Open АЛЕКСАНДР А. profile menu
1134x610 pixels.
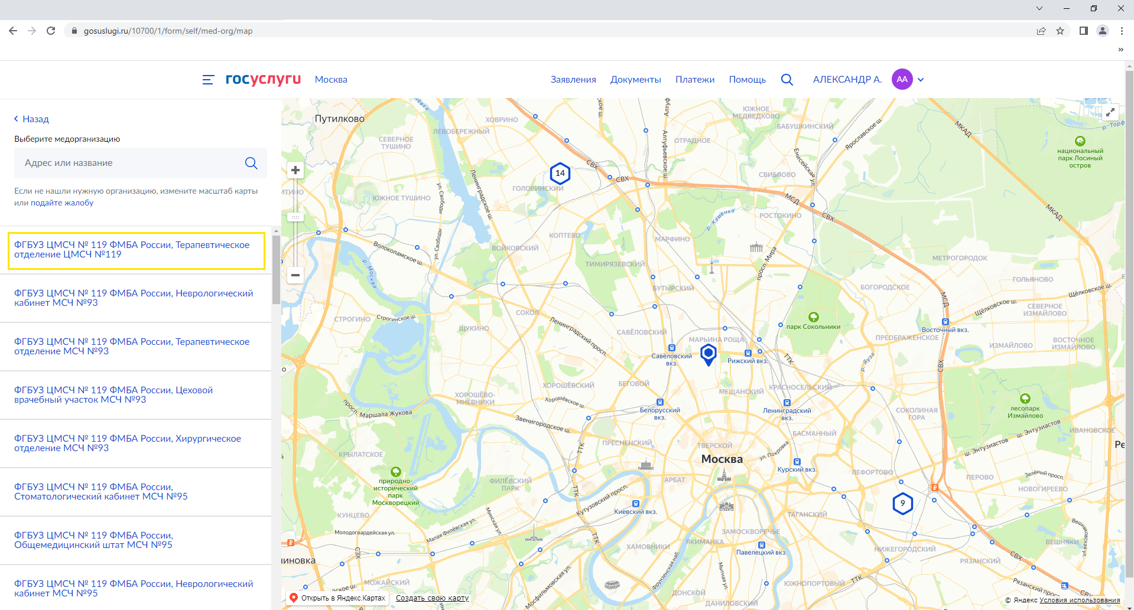coord(847,80)
